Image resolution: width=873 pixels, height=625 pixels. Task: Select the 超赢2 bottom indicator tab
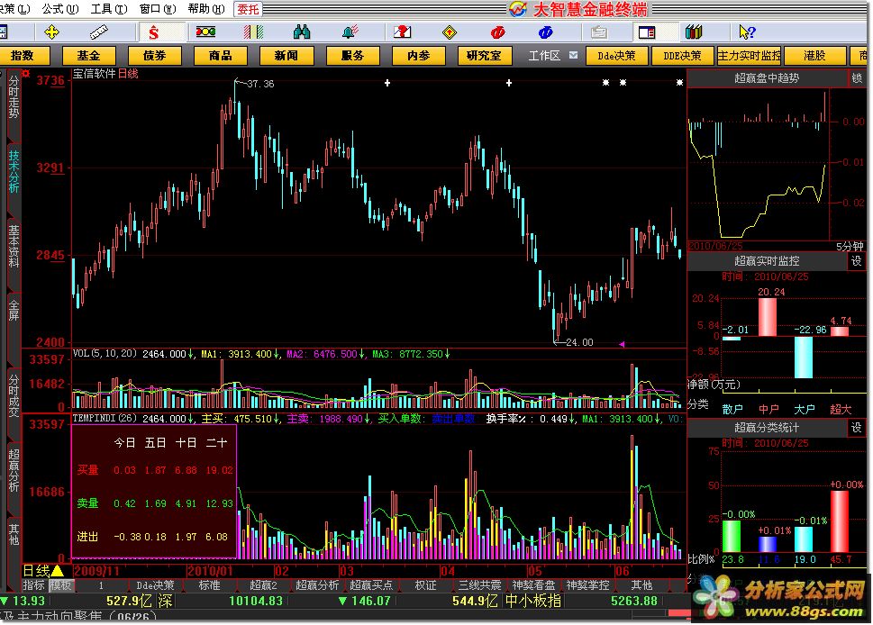coord(263,585)
